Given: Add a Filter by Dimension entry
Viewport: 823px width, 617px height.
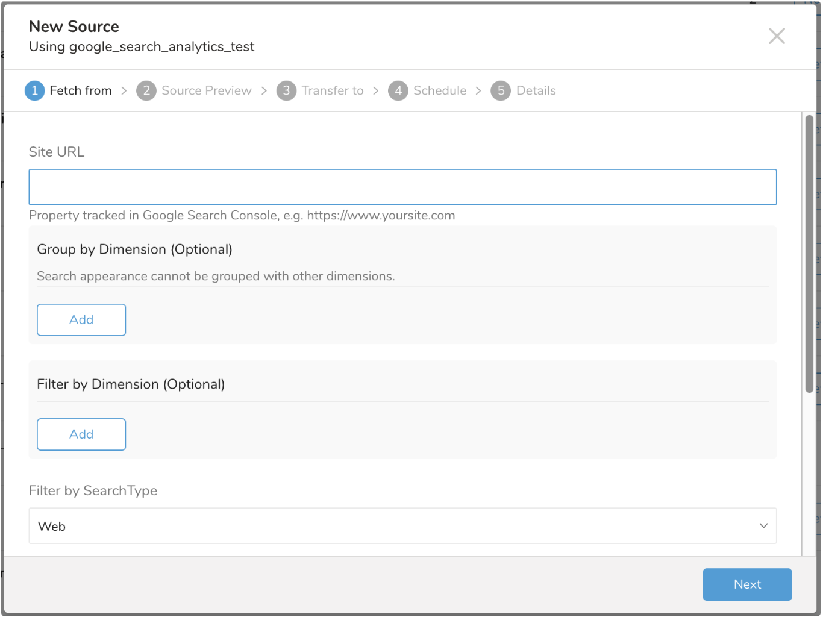Looking at the screenshot, I should tap(81, 434).
